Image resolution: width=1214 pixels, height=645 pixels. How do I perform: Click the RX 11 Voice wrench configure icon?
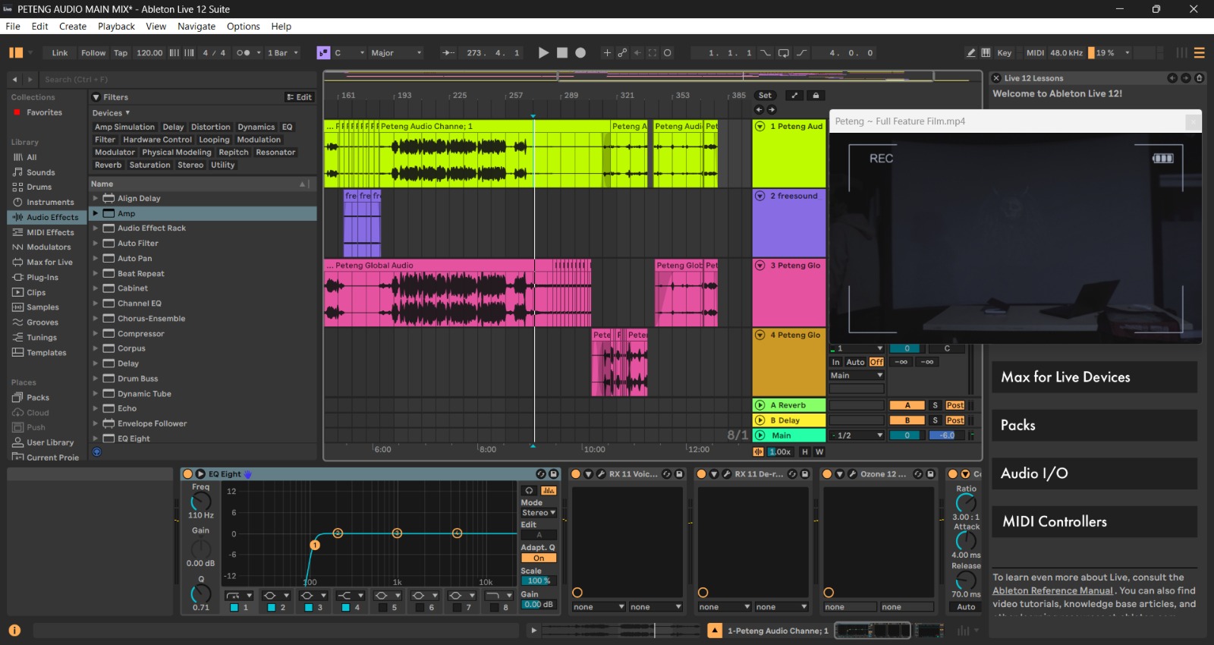pyautogui.click(x=601, y=474)
